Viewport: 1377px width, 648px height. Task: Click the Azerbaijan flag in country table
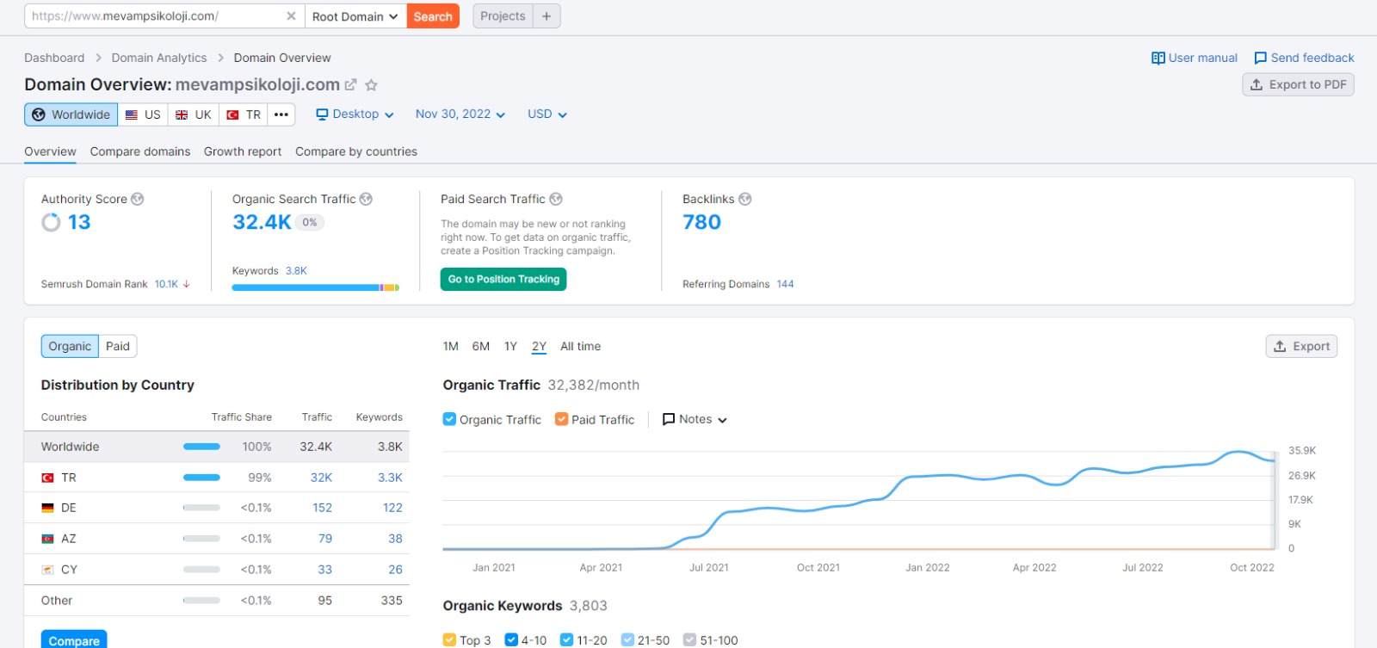(x=48, y=539)
